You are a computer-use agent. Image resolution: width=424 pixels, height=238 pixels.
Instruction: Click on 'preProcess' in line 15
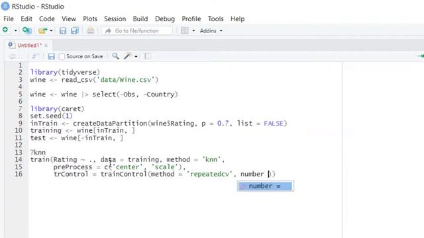pos(73,167)
